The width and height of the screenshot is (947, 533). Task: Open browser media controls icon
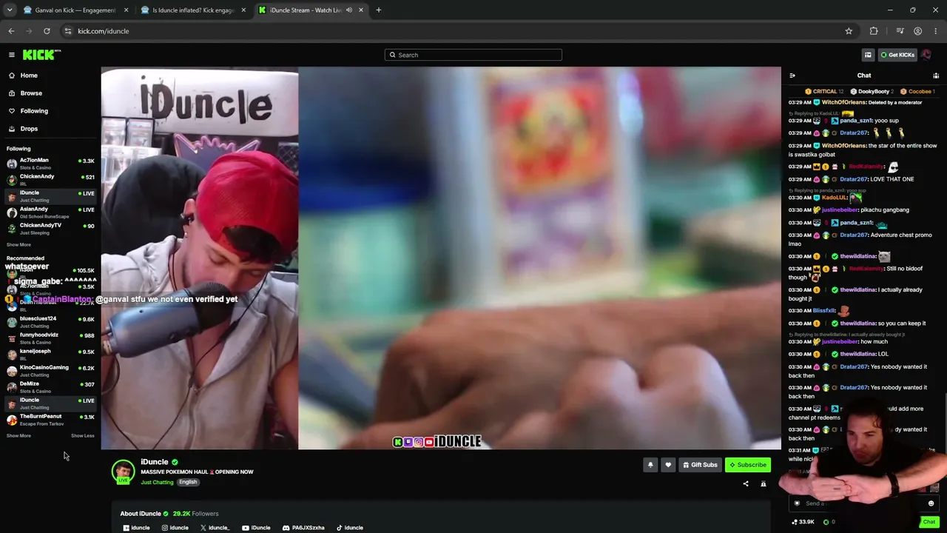[x=900, y=31]
